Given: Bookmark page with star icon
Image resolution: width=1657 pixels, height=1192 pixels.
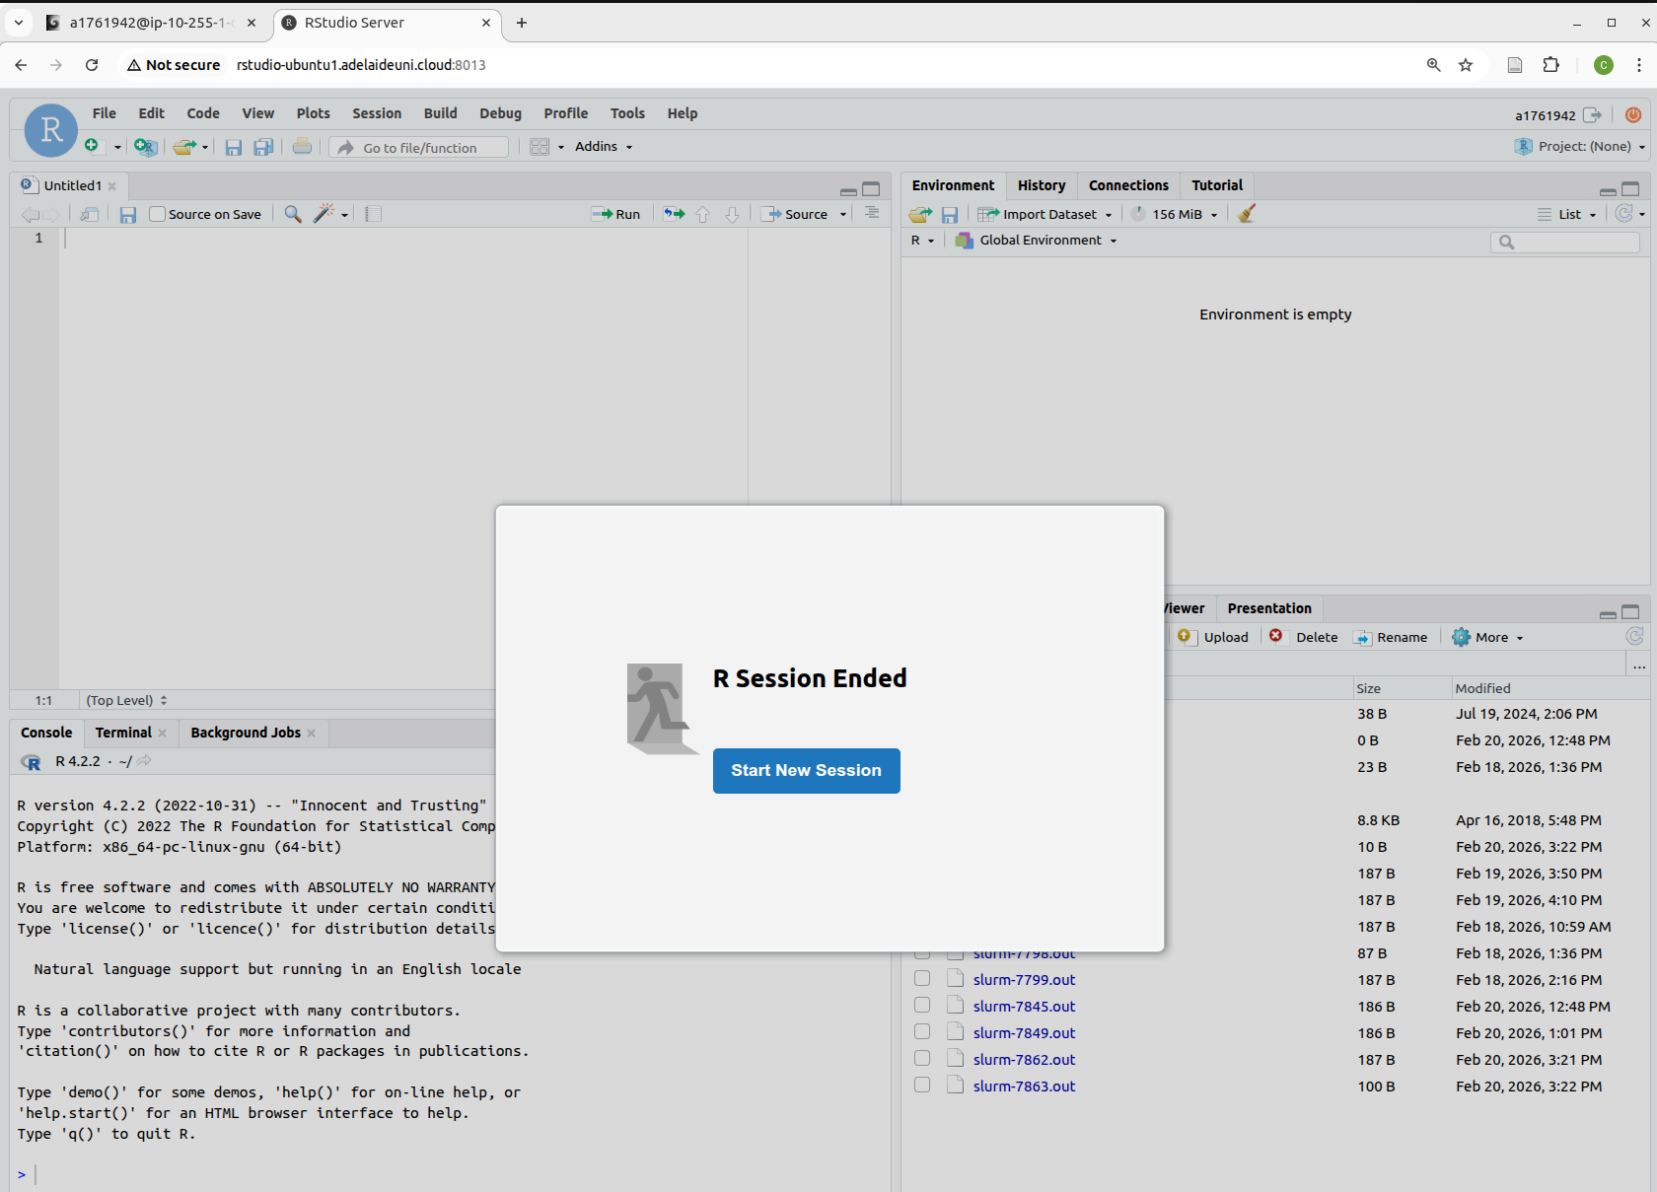Looking at the screenshot, I should coord(1466,65).
